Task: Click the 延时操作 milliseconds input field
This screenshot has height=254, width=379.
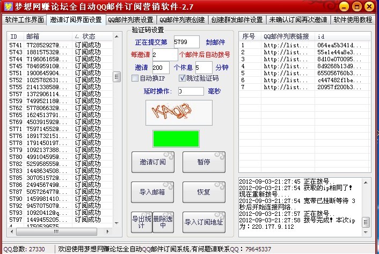Action: (x=191, y=91)
